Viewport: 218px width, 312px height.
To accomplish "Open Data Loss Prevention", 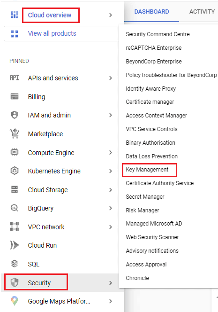I will click(x=152, y=156).
